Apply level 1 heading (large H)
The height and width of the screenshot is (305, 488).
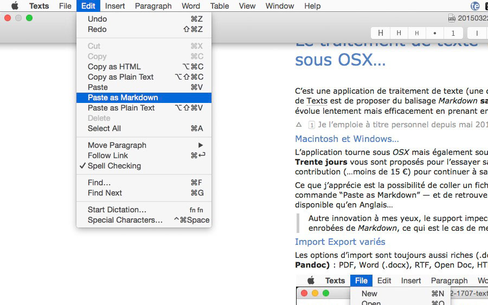point(380,33)
